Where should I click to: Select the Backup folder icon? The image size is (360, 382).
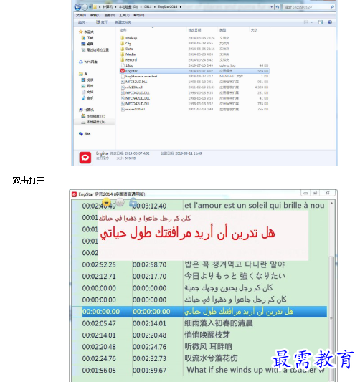pyautogui.click(x=123, y=38)
